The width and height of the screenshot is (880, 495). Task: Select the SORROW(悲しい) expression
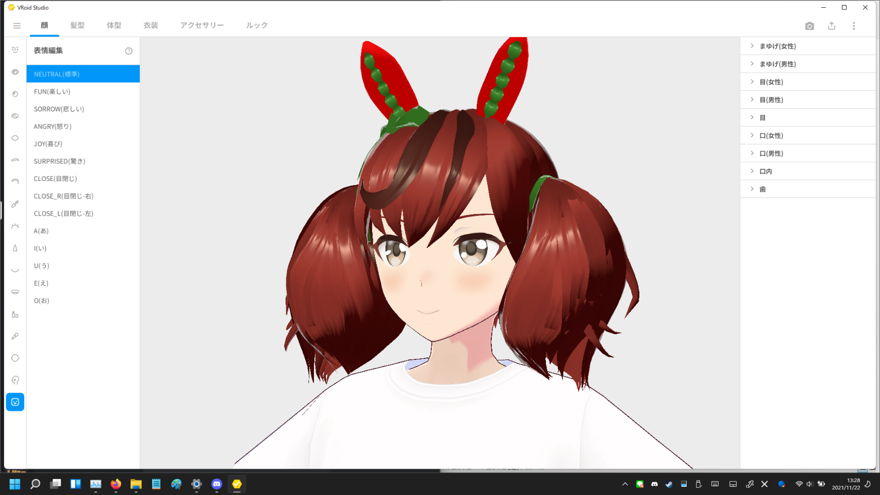pos(83,109)
